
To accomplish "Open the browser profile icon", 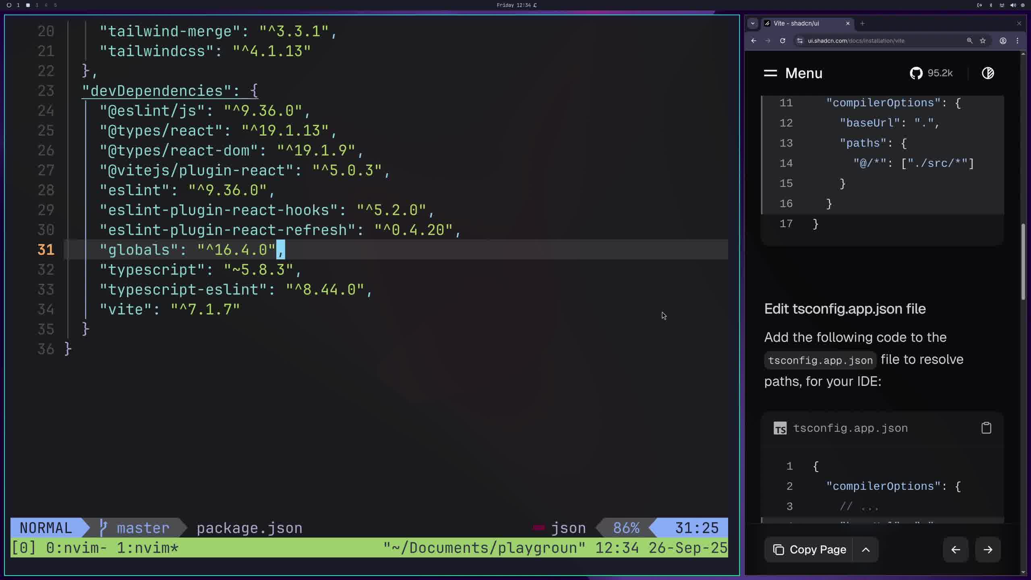I will [x=1003, y=41].
